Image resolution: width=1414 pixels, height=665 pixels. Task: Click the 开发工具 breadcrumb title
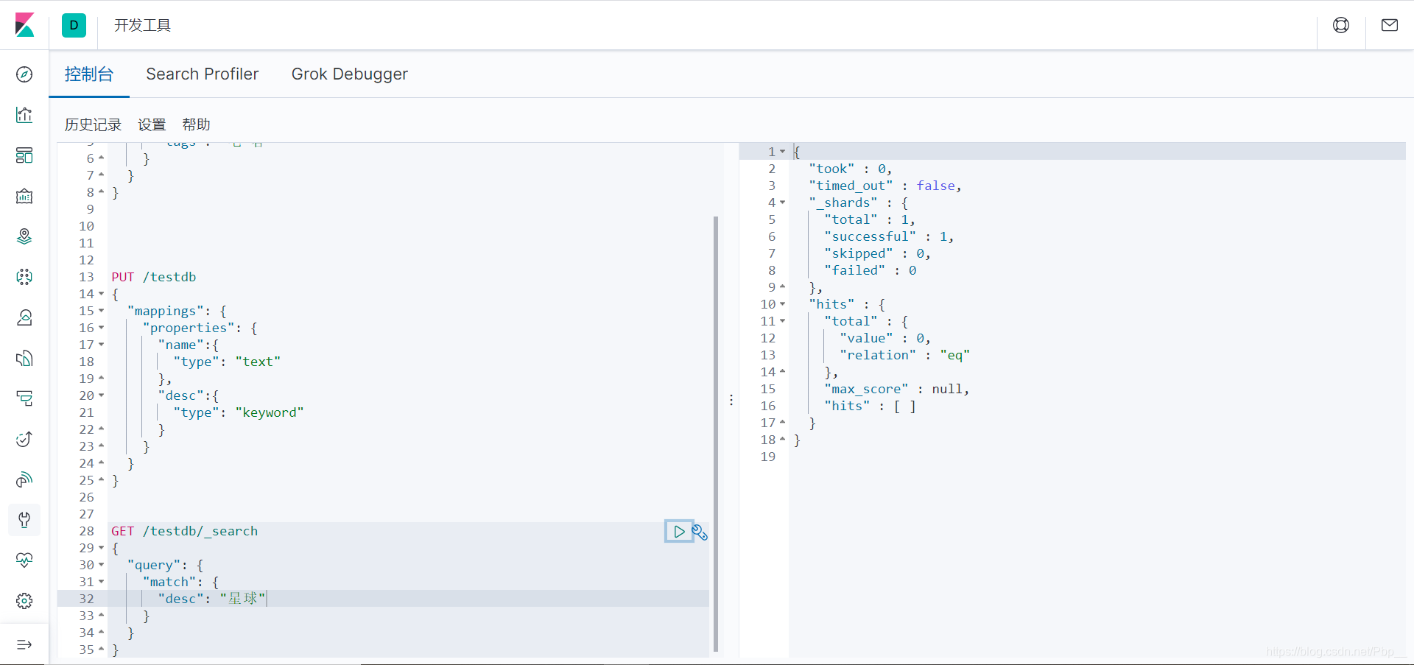point(142,25)
